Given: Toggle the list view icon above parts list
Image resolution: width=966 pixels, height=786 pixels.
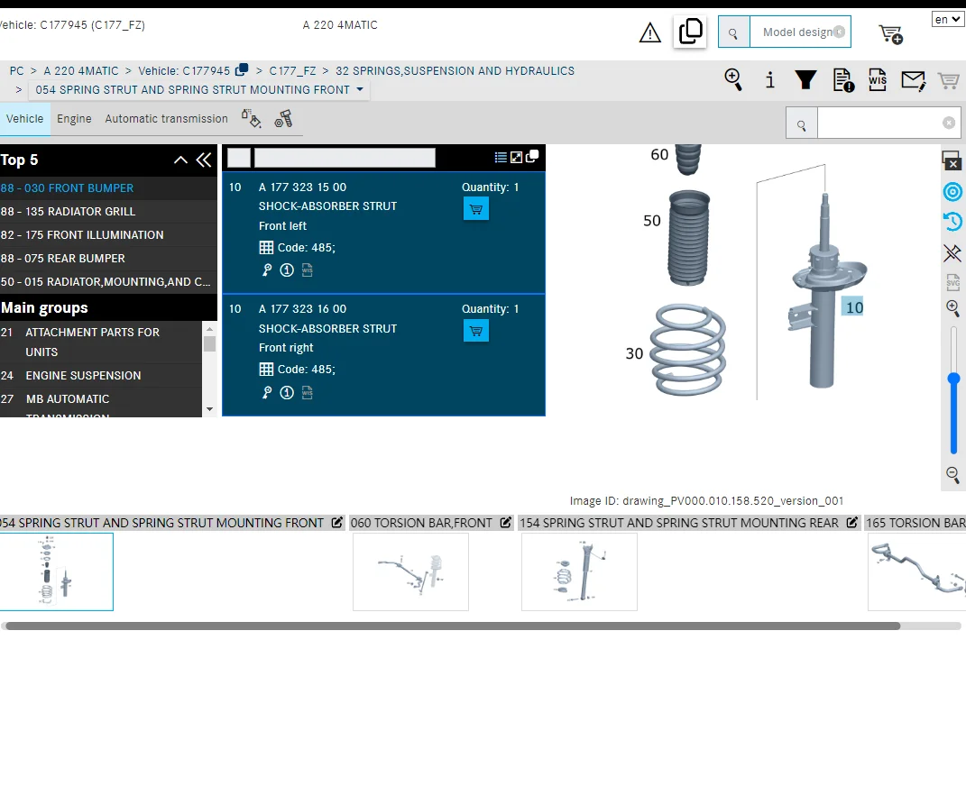Looking at the screenshot, I should tap(501, 158).
